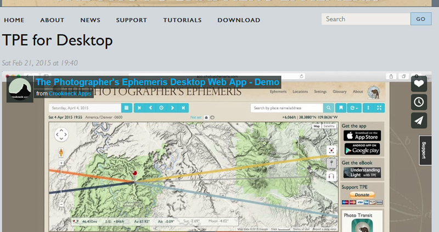Like the video with heart icon
Screen dimensions: 439x232
pos(419,84)
